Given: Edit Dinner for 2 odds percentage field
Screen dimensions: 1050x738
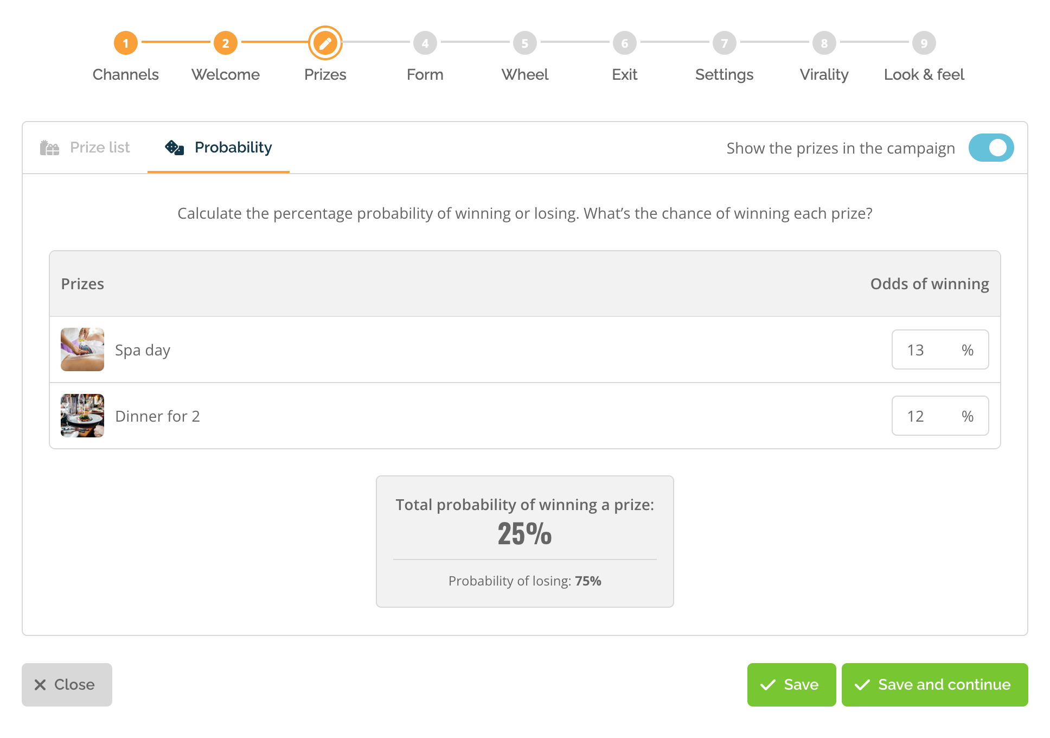Looking at the screenshot, I should pyautogui.click(x=940, y=416).
